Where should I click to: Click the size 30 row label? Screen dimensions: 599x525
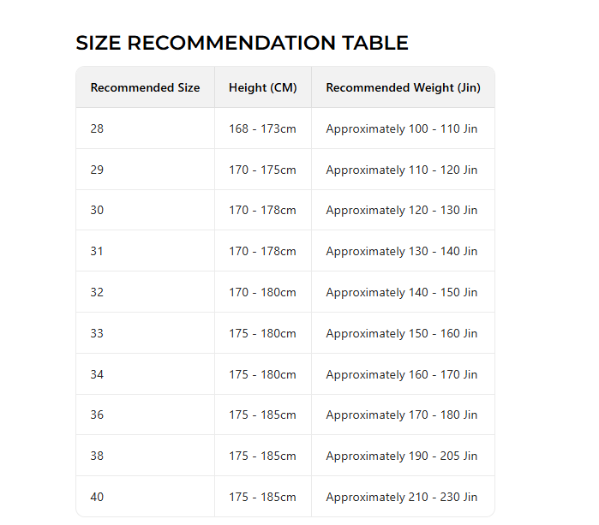click(97, 210)
